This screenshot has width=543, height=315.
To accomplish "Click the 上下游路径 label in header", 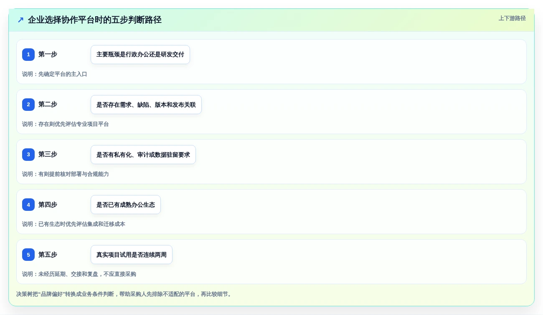I will 512,18.
